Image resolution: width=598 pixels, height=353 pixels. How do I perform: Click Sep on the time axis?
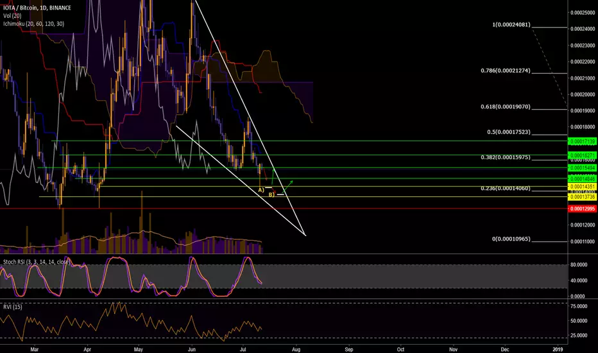tap(348, 349)
